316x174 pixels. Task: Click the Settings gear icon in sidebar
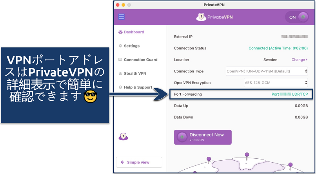point(120,46)
